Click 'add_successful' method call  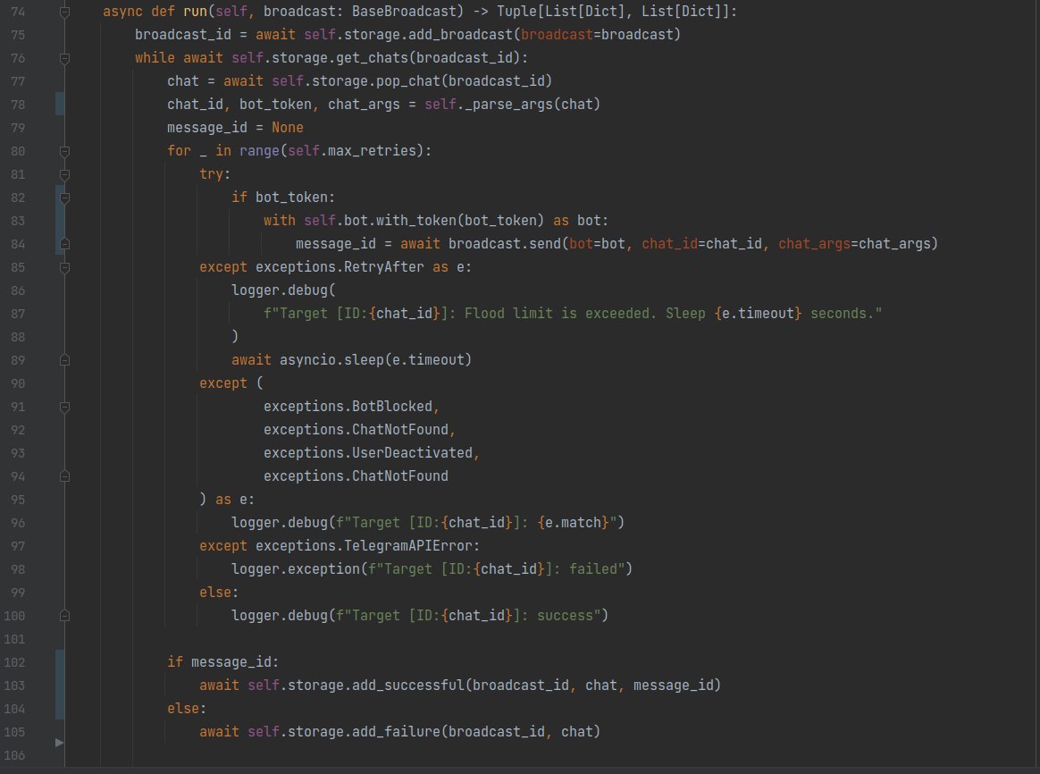pyautogui.click(x=408, y=685)
